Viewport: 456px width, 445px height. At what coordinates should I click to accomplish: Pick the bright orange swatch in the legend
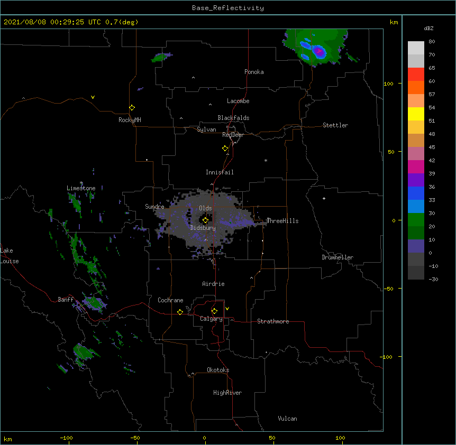pos(416,87)
